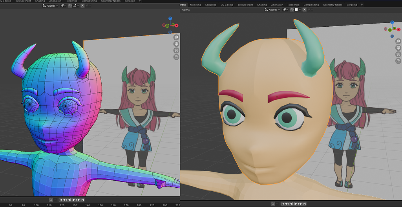Jump to previous keyframe in right timeline

(287, 204)
